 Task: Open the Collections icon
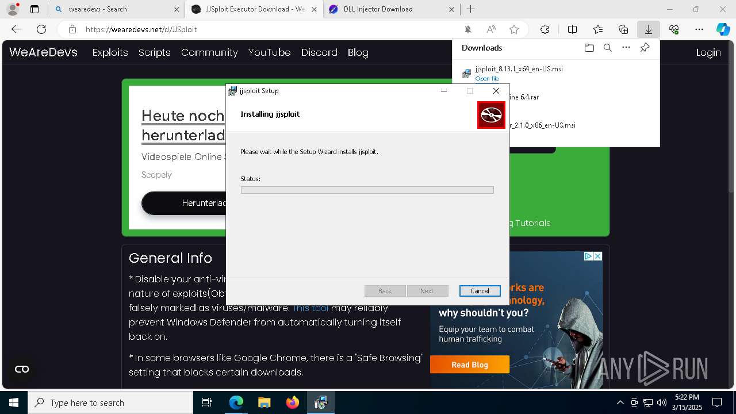pos(623,29)
